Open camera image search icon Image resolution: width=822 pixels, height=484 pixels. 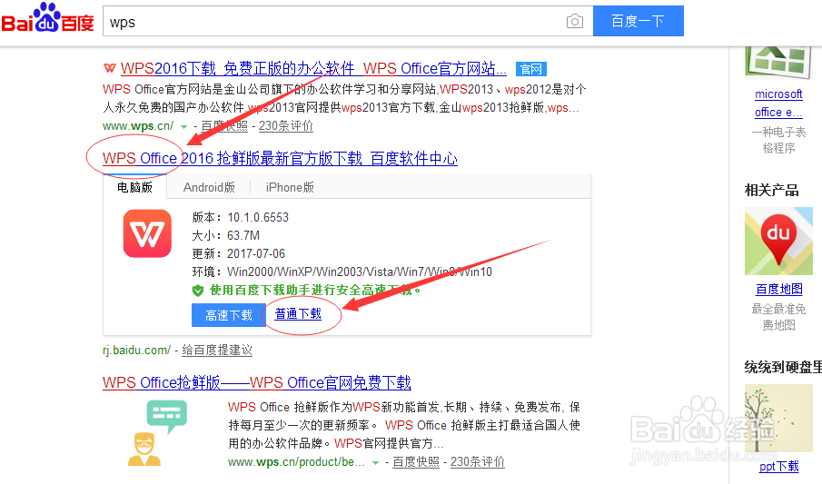point(575,22)
